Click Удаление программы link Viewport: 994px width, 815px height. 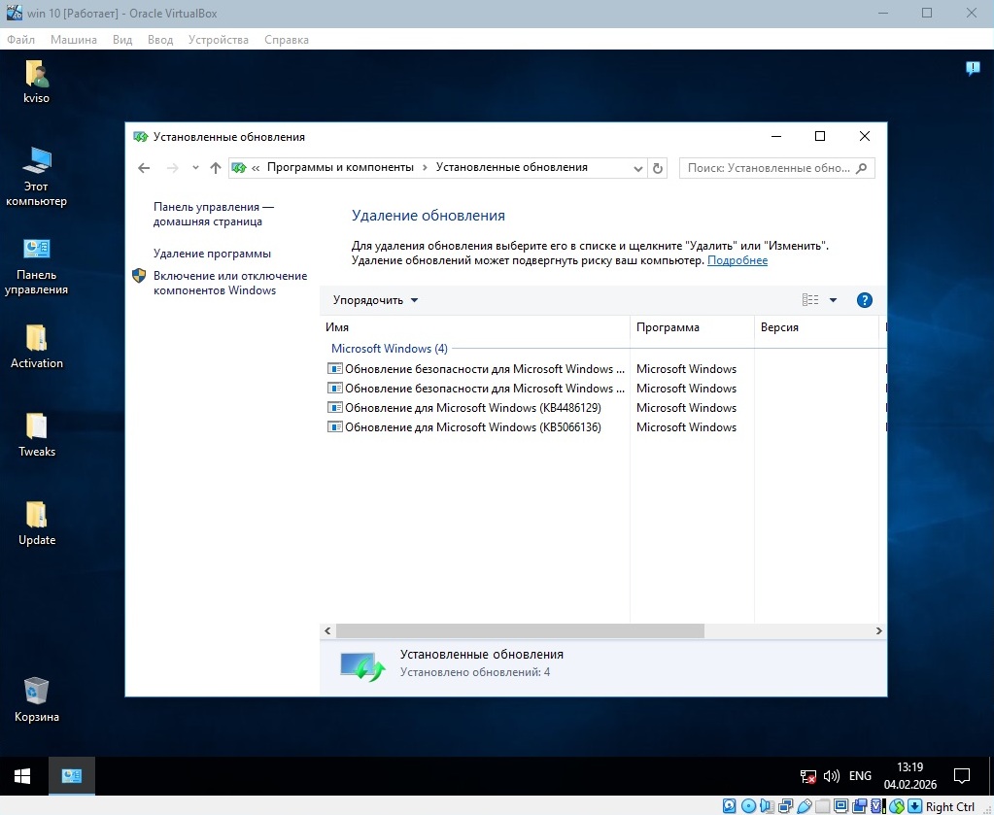tap(212, 254)
